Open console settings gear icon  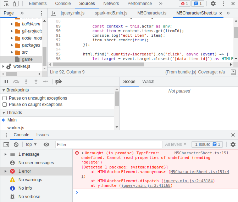click(x=233, y=144)
